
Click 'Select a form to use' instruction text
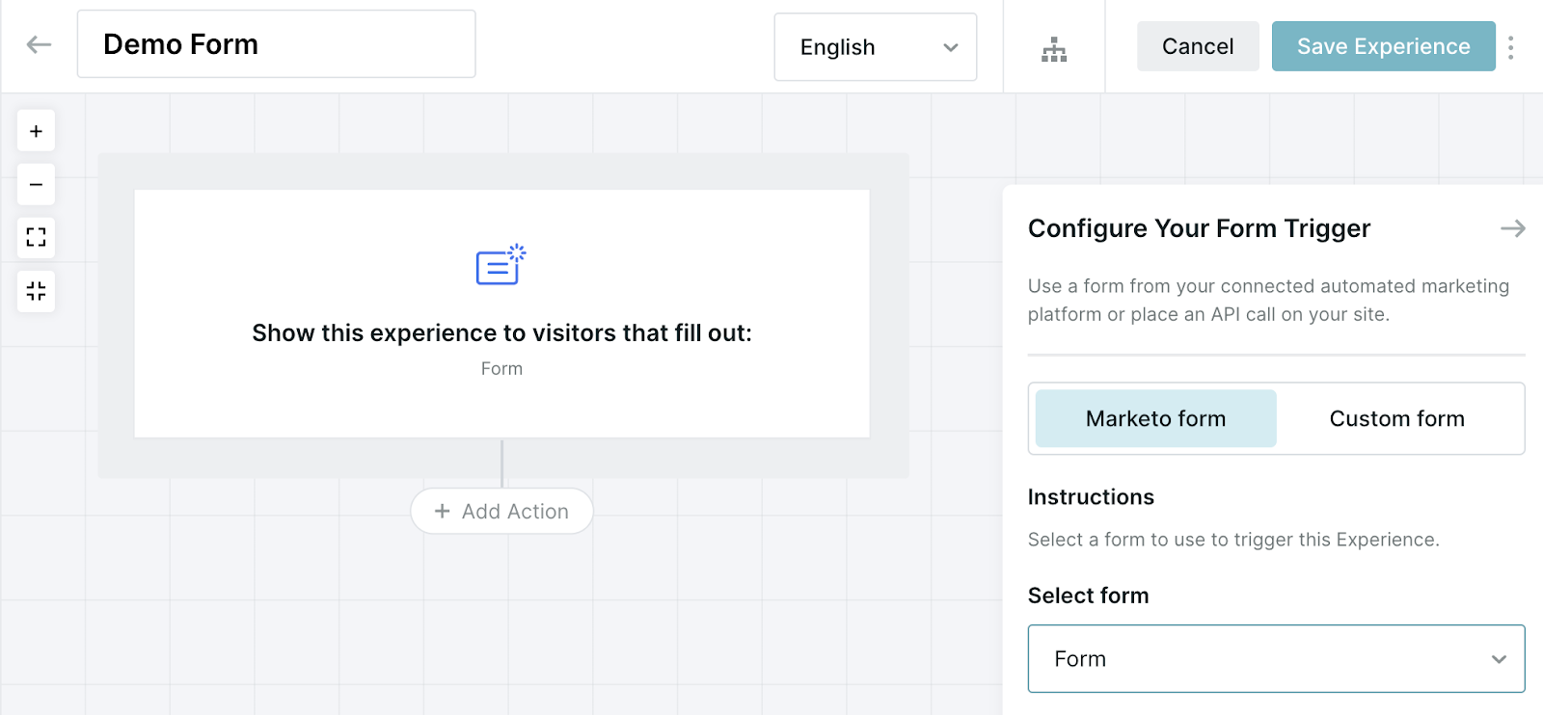[1233, 540]
